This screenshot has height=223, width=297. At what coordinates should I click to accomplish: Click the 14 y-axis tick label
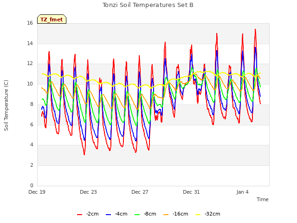click(x=30, y=43)
